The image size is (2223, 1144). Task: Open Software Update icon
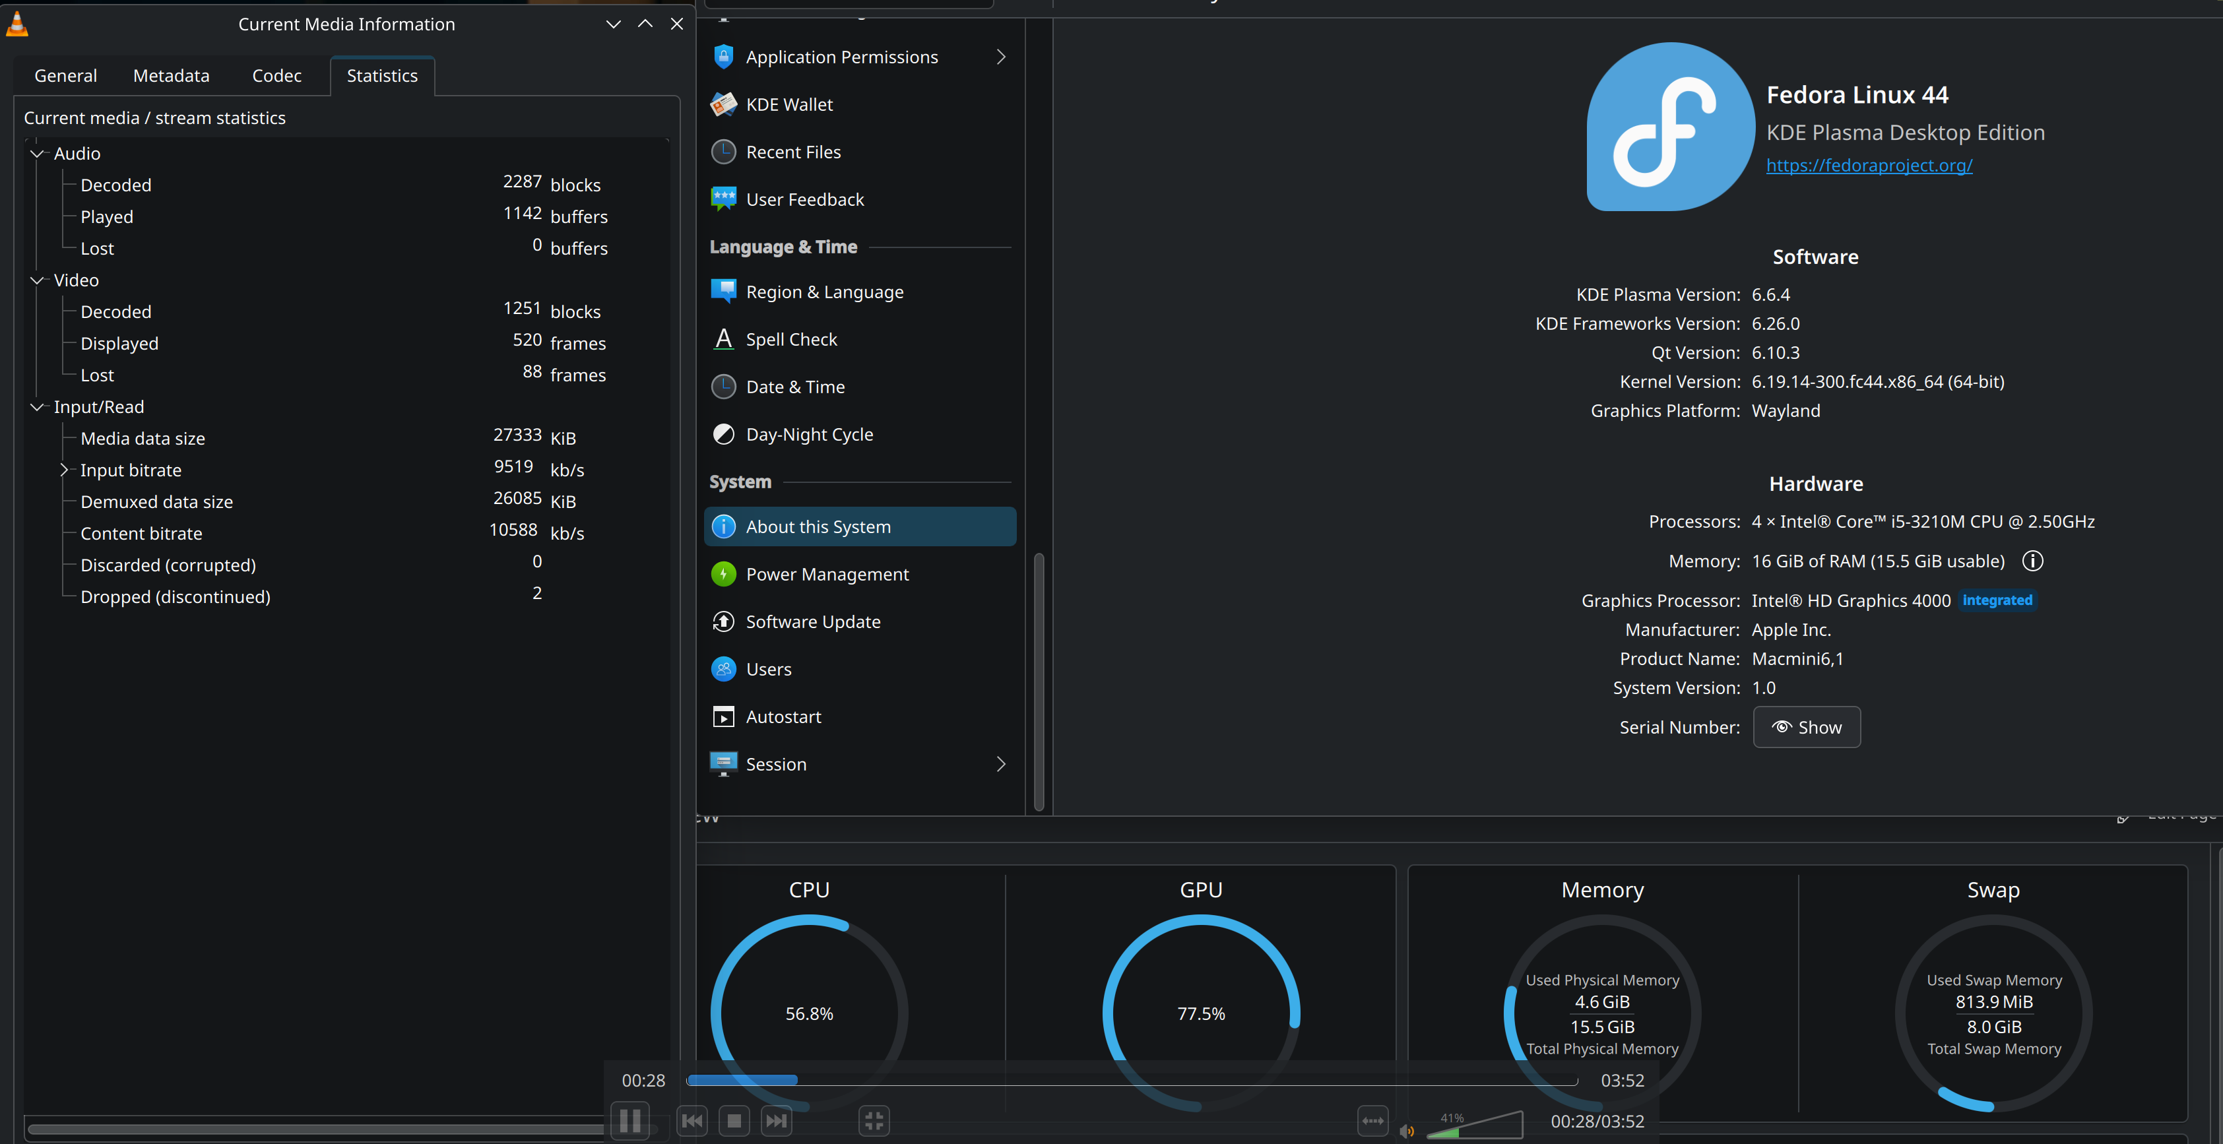click(723, 621)
